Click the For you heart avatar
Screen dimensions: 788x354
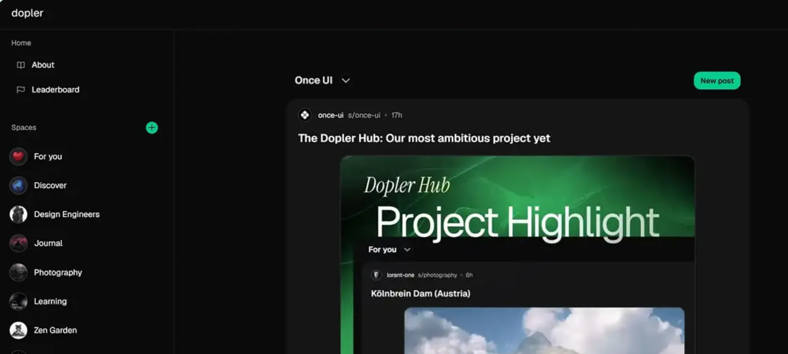point(18,156)
